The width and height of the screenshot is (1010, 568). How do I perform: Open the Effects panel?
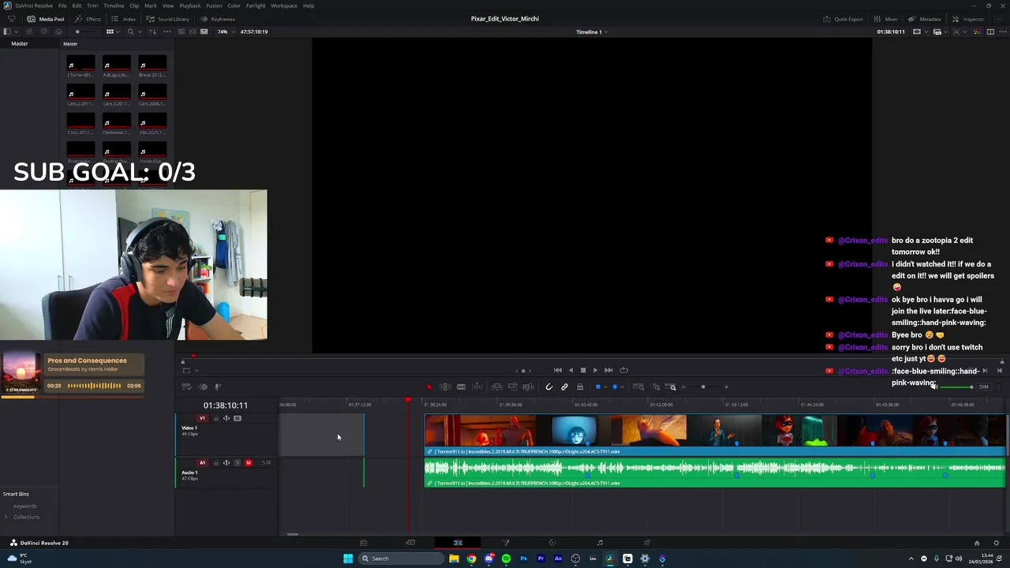tap(88, 19)
